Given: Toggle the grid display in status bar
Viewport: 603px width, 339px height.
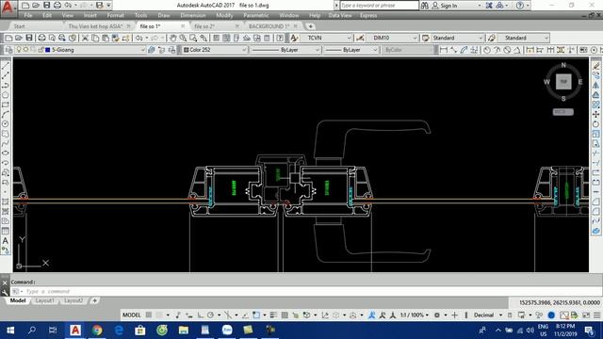Looking at the screenshot, I should pyautogui.click(x=149, y=315).
